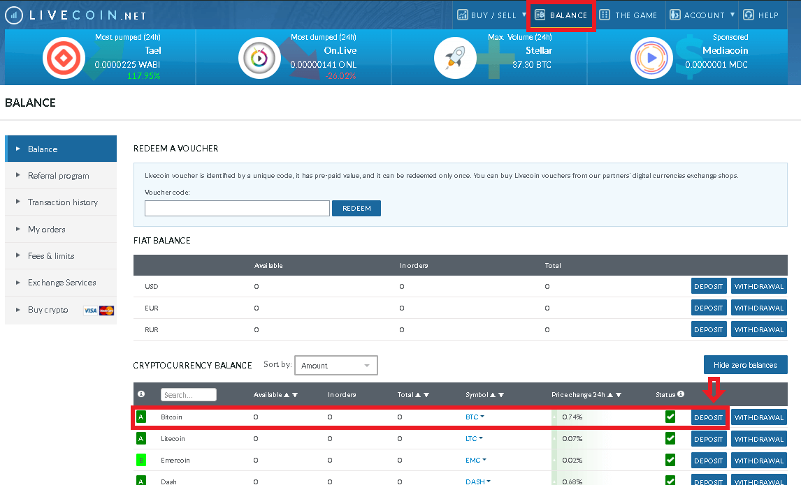The image size is (801, 485).
Task: Click the Livecoin logo icon
Action: click(15, 15)
